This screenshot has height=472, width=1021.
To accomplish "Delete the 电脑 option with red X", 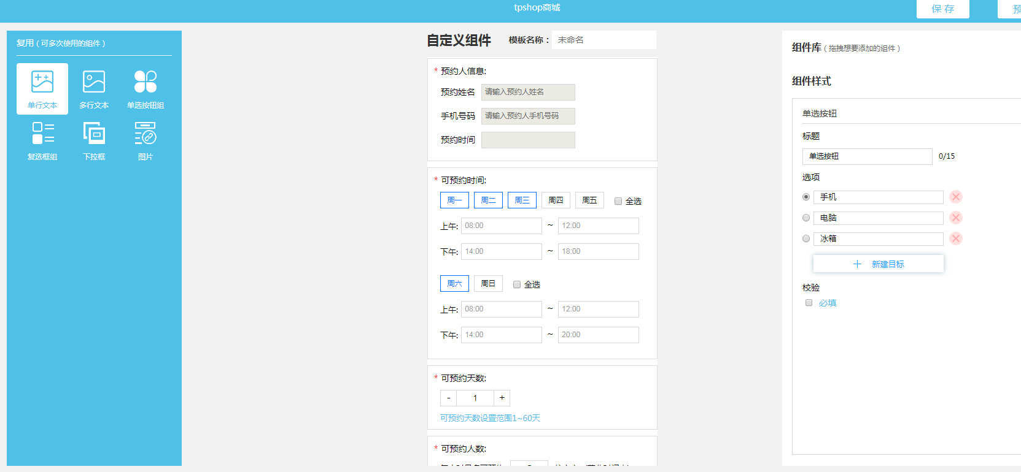I will tap(955, 218).
